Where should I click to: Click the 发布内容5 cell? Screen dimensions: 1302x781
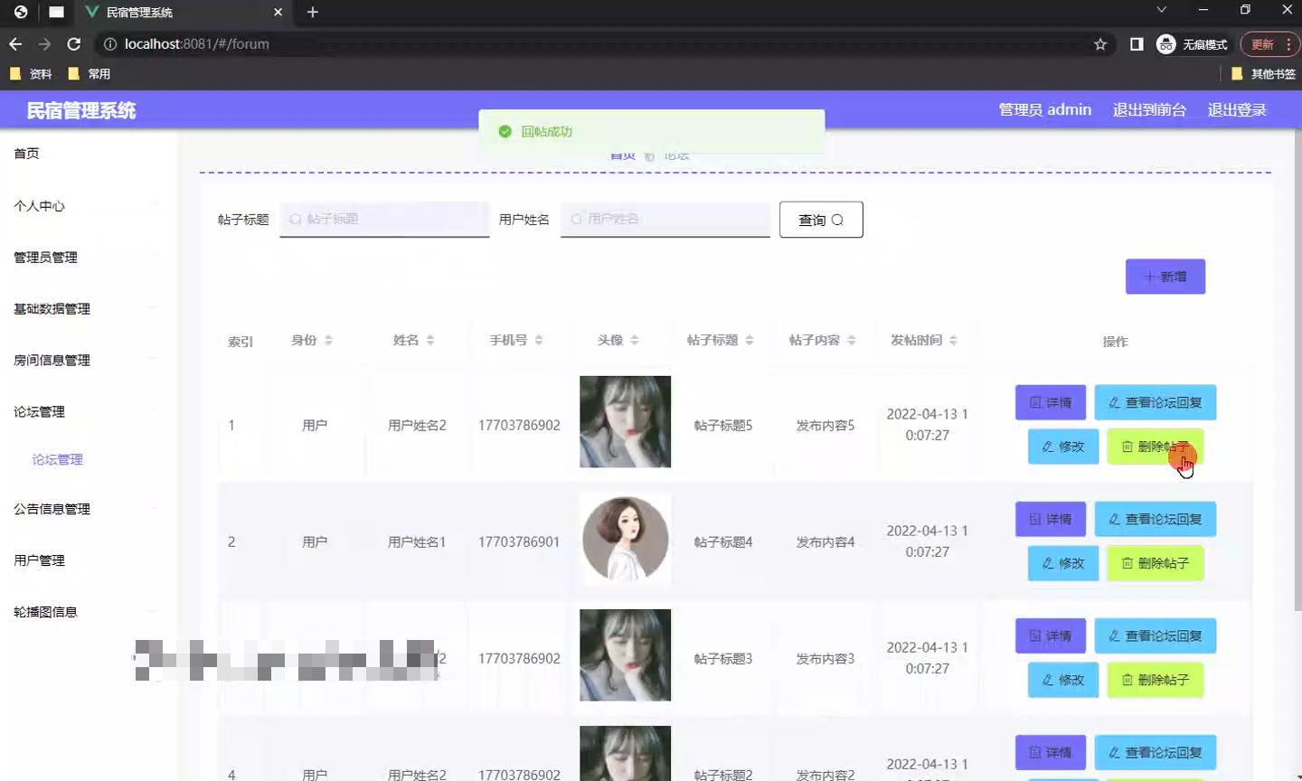825,425
